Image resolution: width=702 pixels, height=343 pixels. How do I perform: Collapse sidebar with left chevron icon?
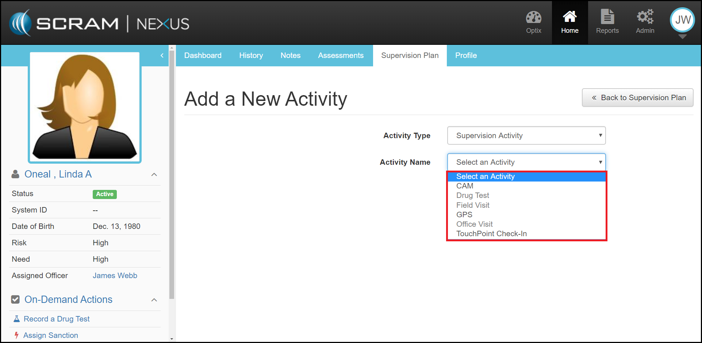coord(162,55)
